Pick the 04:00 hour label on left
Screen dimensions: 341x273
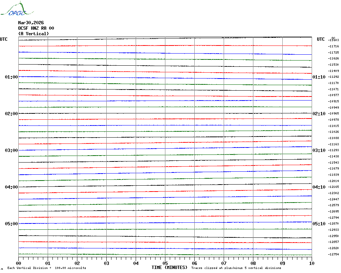point(11,187)
